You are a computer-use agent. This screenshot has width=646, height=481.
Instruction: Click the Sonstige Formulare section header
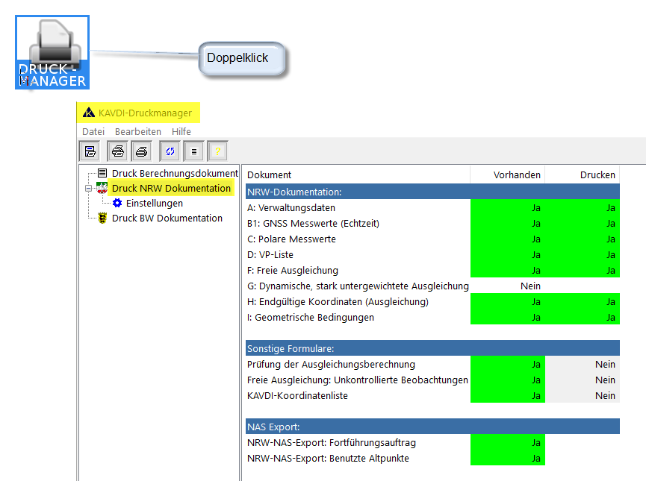point(432,348)
